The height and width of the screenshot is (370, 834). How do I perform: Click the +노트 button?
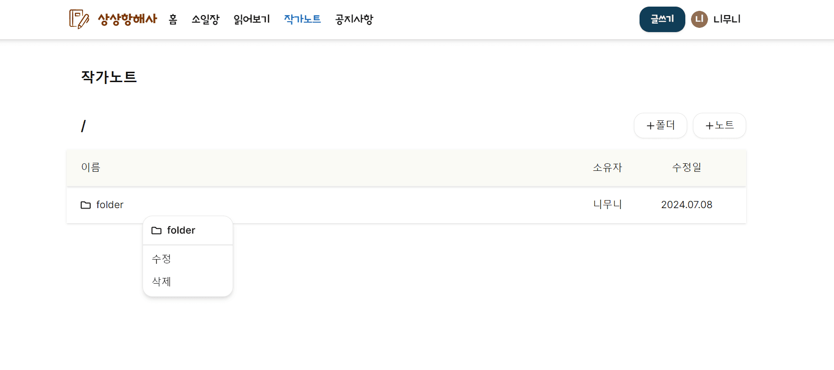[719, 126]
